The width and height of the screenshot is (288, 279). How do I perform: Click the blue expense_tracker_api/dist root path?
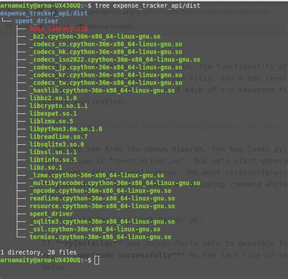tap(44, 13)
